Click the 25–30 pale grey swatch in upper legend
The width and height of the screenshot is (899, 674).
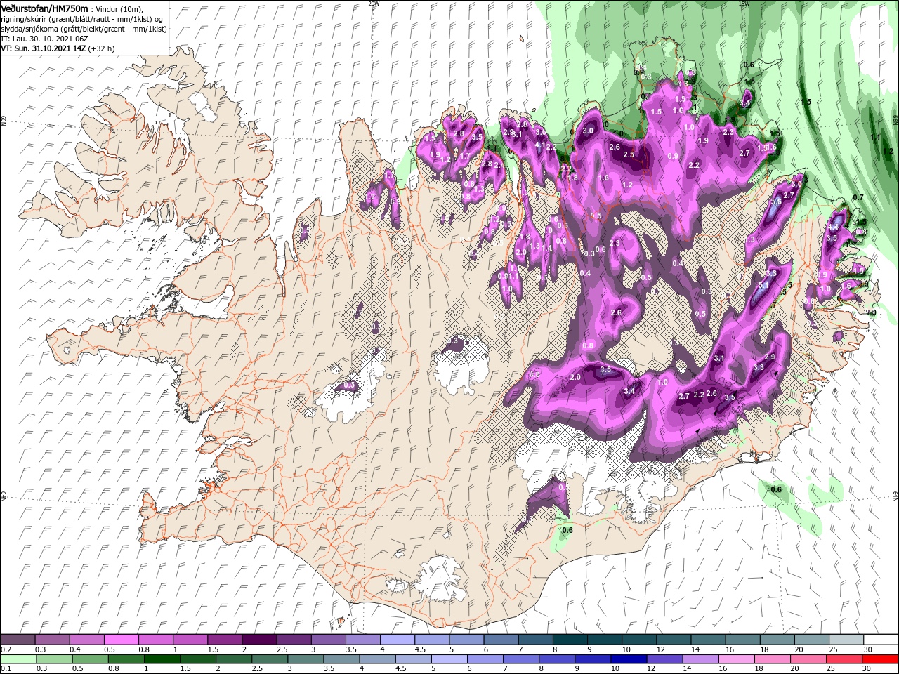[x=846, y=640]
